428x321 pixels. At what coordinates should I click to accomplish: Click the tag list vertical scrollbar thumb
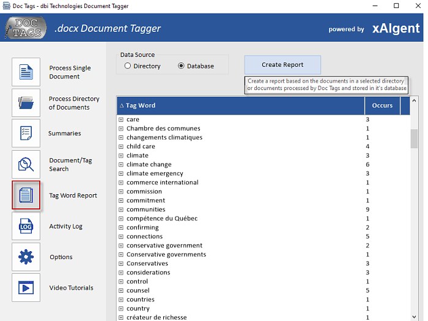click(x=414, y=138)
